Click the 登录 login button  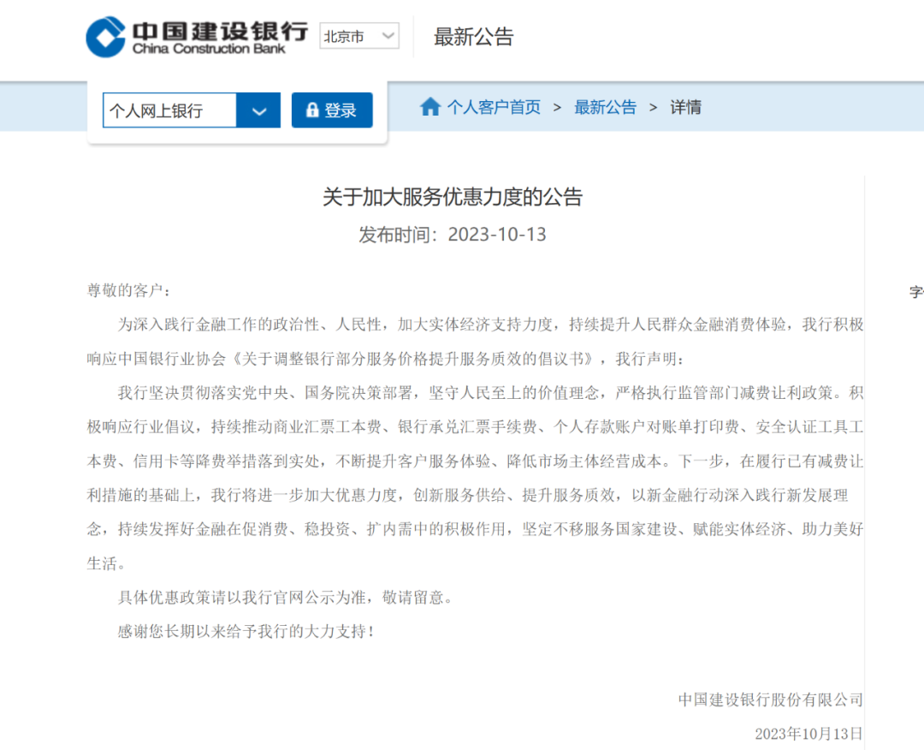(332, 110)
